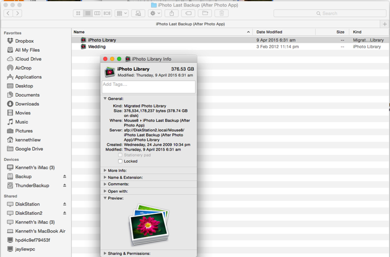The width and height of the screenshot is (390, 257).
Task: Open Documents in the sidebar
Action: click(27, 95)
